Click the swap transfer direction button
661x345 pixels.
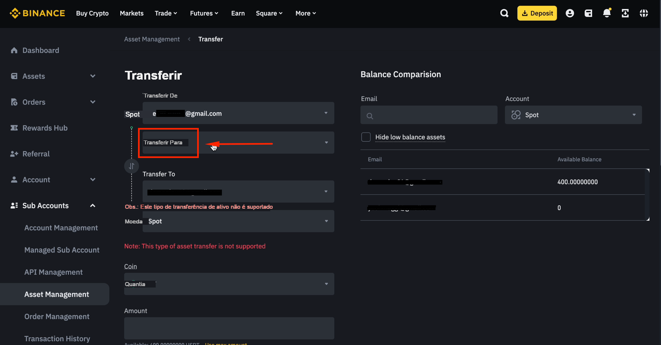pos(131,166)
